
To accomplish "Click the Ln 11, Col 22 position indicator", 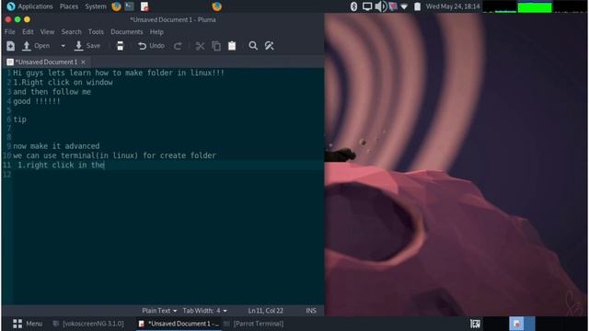I will click(266, 311).
